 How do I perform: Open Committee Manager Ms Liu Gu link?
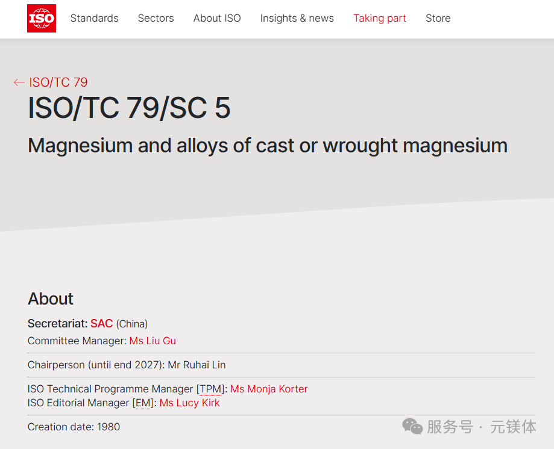point(153,341)
